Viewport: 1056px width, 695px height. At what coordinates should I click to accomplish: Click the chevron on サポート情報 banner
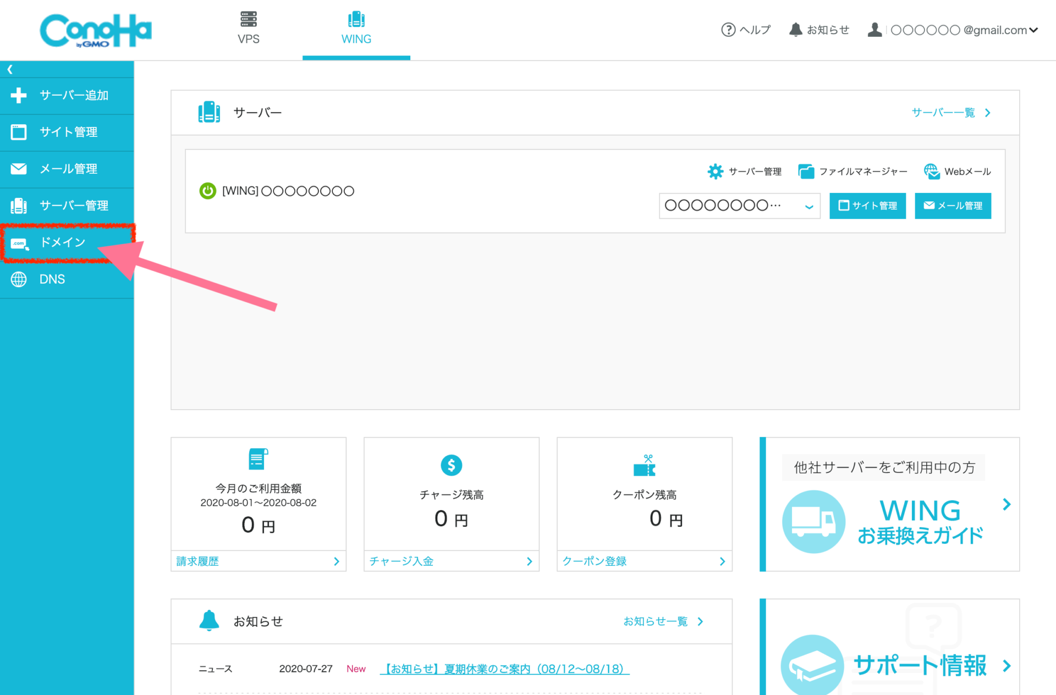click(x=1007, y=666)
